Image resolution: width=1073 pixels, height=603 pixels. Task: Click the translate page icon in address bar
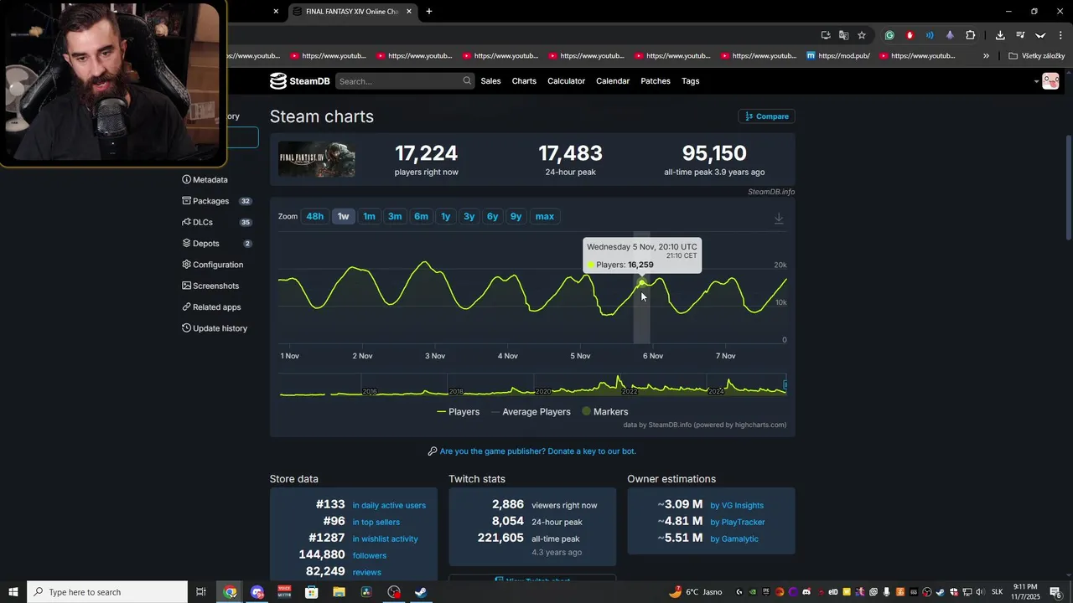[x=843, y=35]
